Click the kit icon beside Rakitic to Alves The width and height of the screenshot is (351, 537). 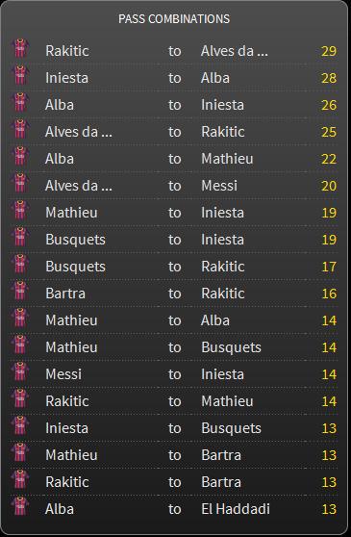pos(20,48)
